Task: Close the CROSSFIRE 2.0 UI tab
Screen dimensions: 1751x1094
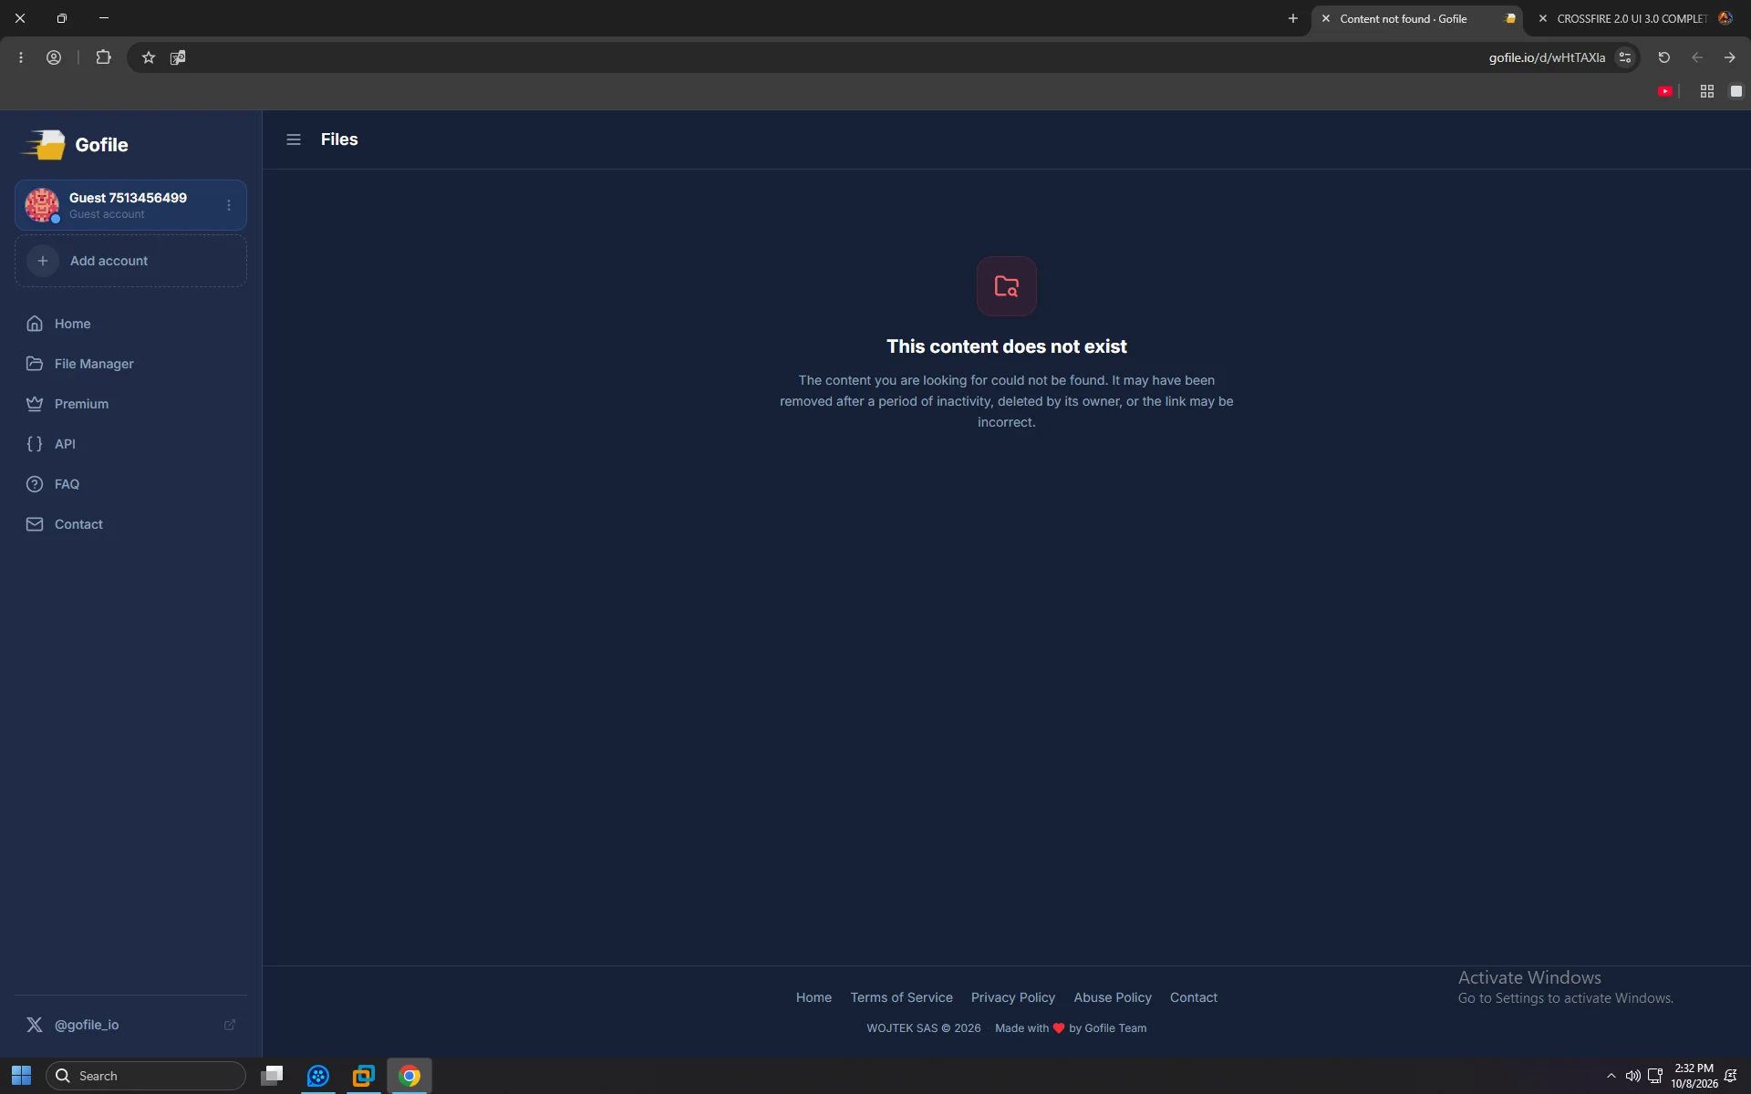Action: 1543,18
